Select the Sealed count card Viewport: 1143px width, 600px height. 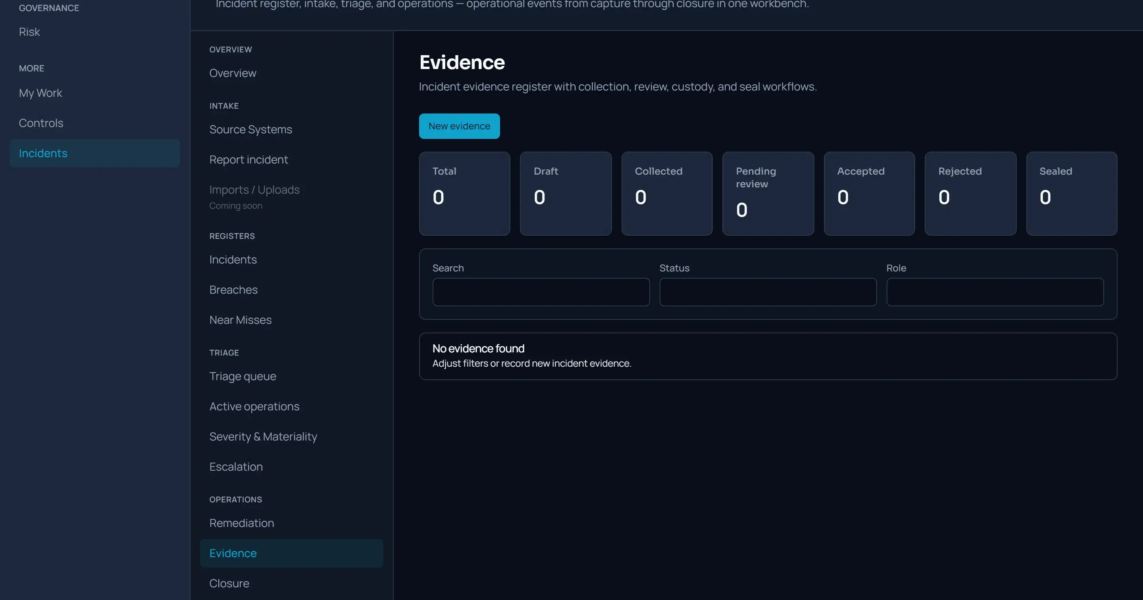(1072, 194)
